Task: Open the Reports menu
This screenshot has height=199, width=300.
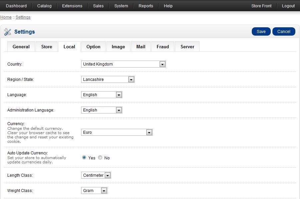Action: click(x=146, y=6)
